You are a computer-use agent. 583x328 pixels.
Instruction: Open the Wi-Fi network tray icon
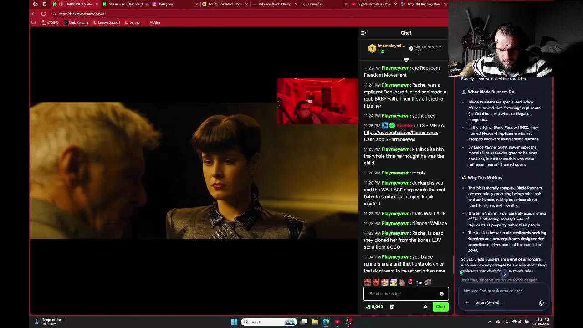pyautogui.click(x=514, y=322)
